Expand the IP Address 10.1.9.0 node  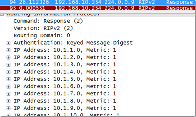coord(8,108)
